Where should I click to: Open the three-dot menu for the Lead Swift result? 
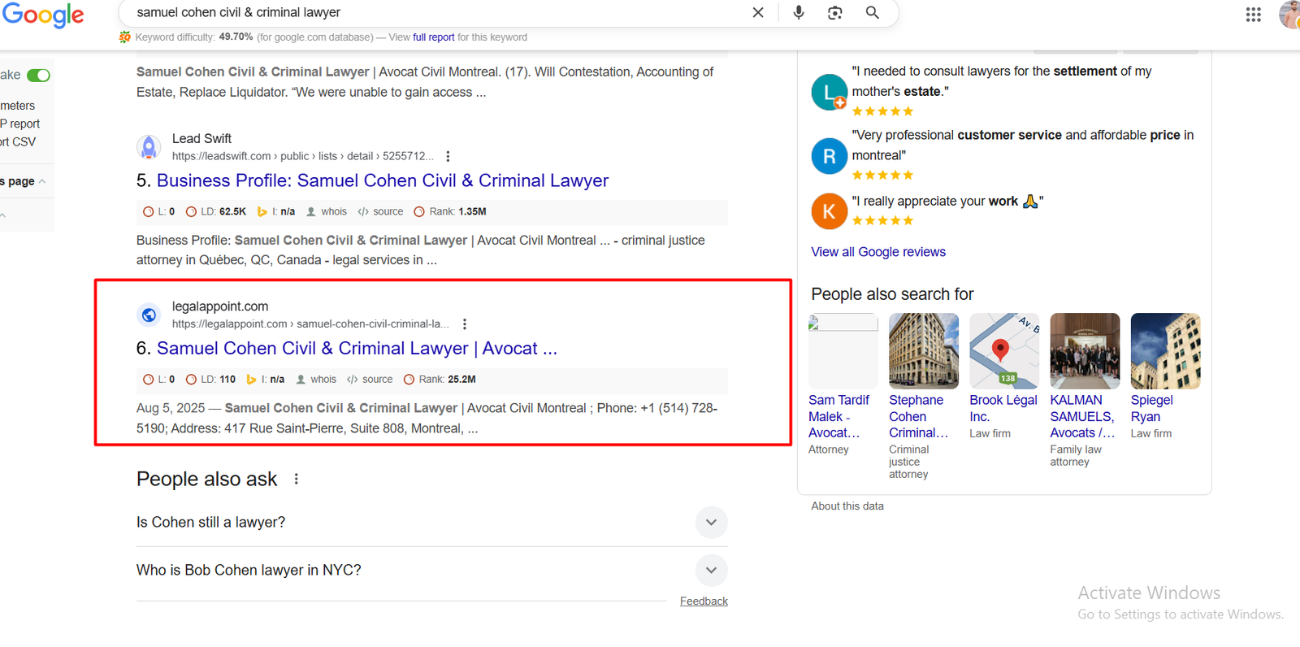pyautogui.click(x=448, y=156)
